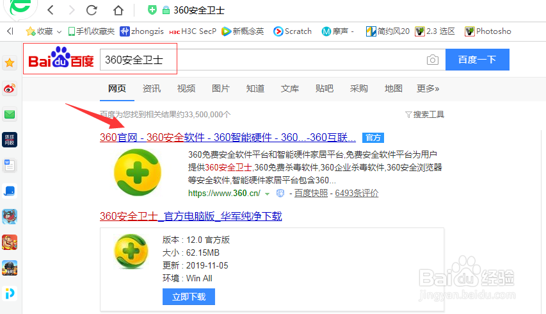This screenshot has height=314, width=546.
Task: Open the Photosho bookmark
Action: [488, 31]
